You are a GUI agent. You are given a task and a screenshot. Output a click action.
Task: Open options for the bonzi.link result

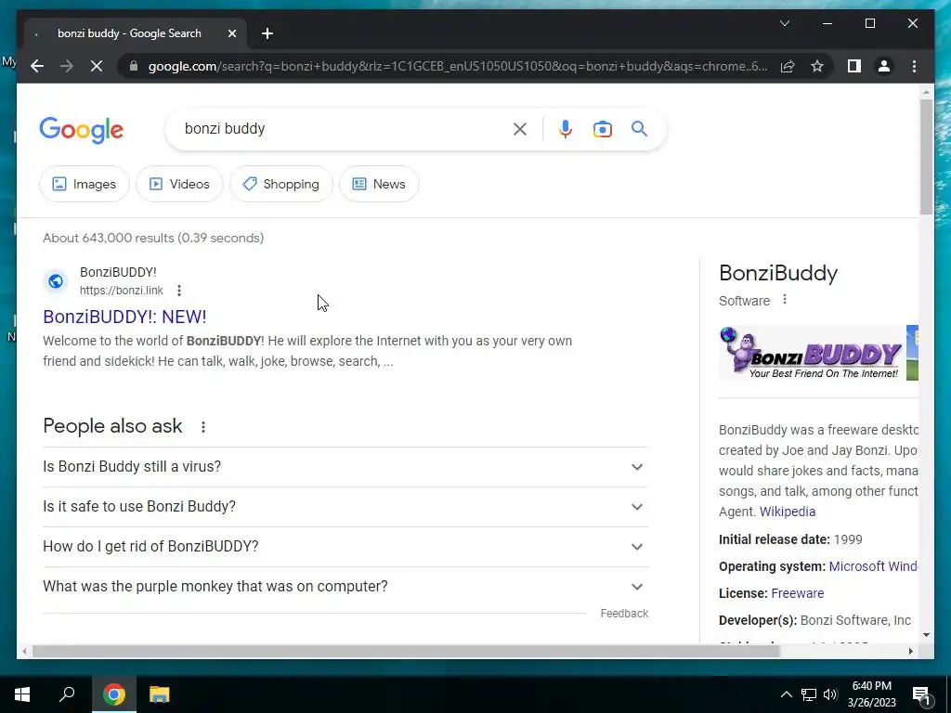pos(179,291)
